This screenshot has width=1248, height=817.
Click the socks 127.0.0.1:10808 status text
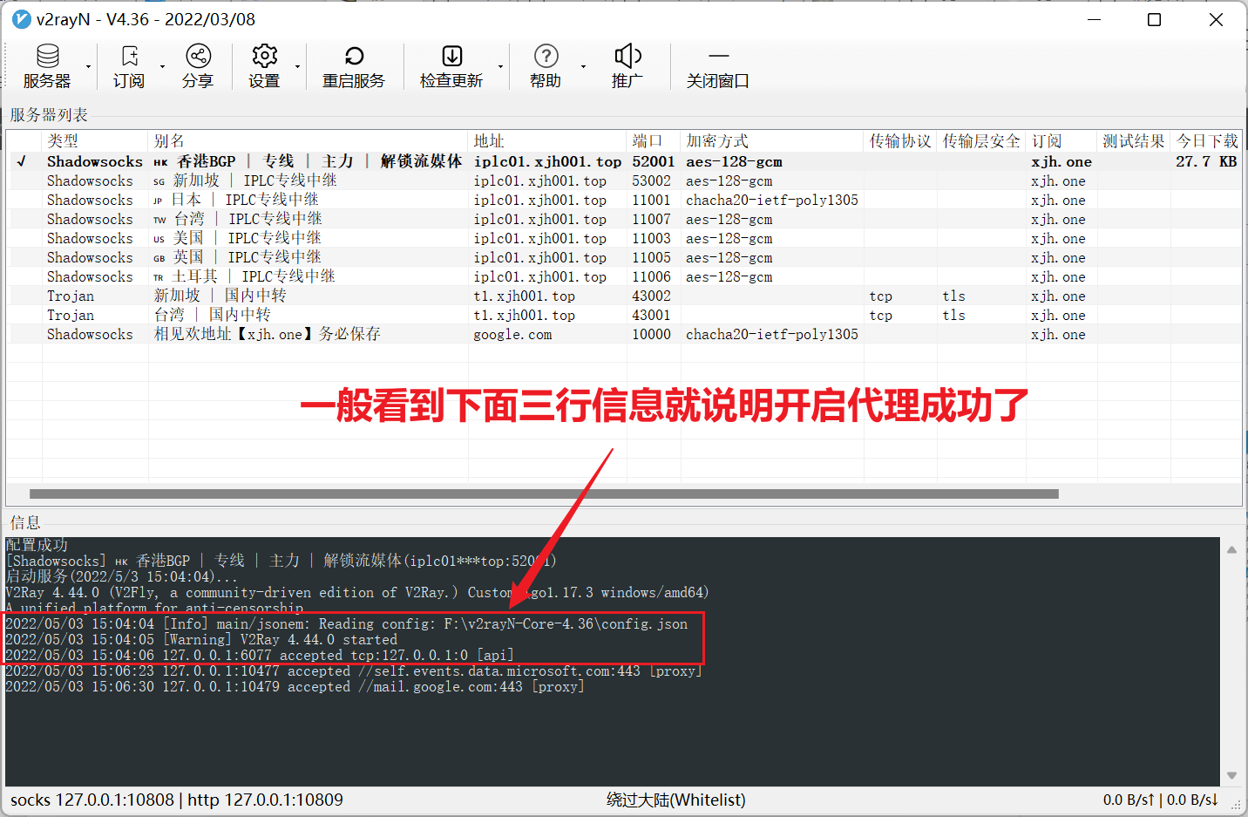tap(92, 800)
